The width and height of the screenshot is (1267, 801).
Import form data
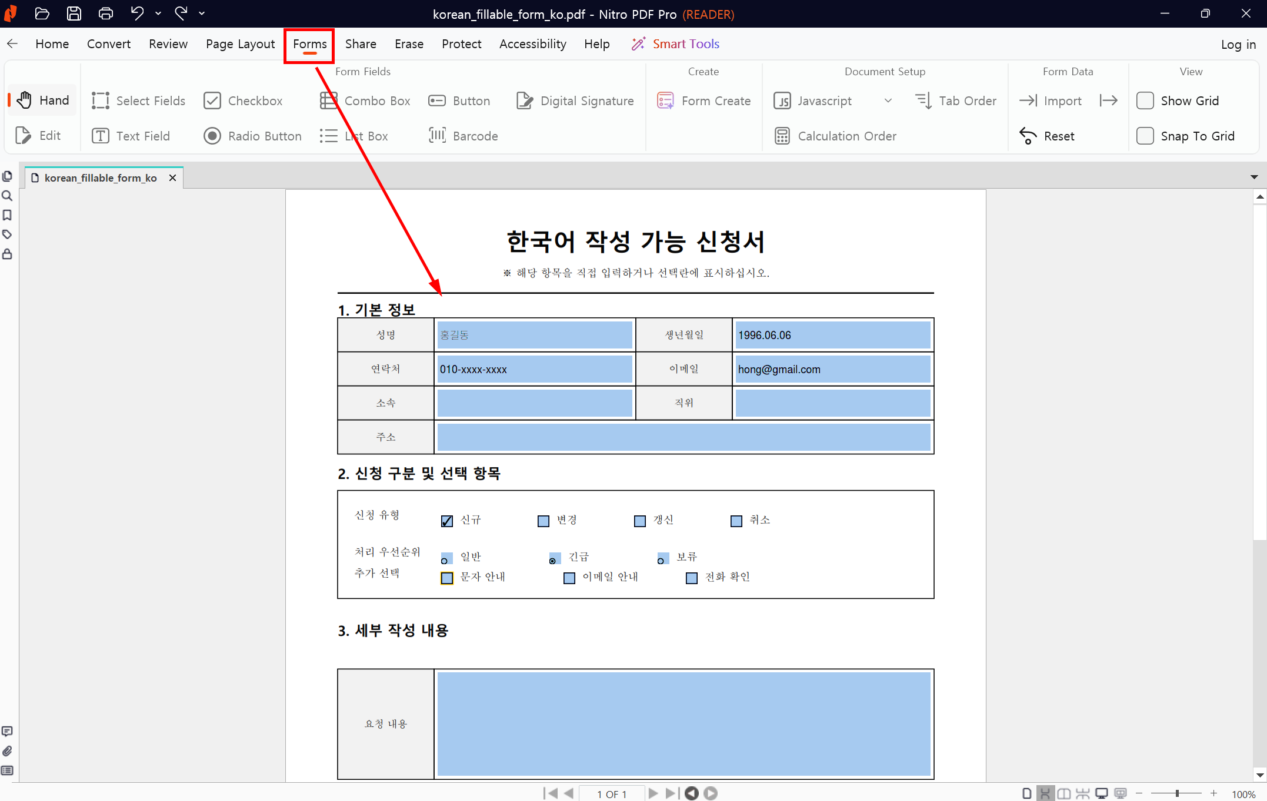[x=1051, y=101]
